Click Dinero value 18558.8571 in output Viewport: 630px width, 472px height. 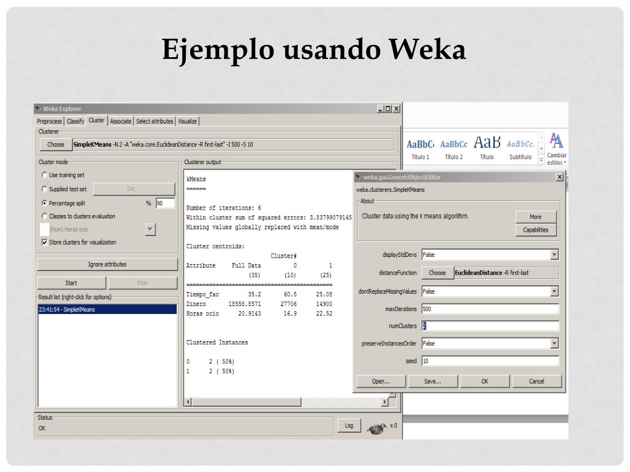[x=245, y=304]
